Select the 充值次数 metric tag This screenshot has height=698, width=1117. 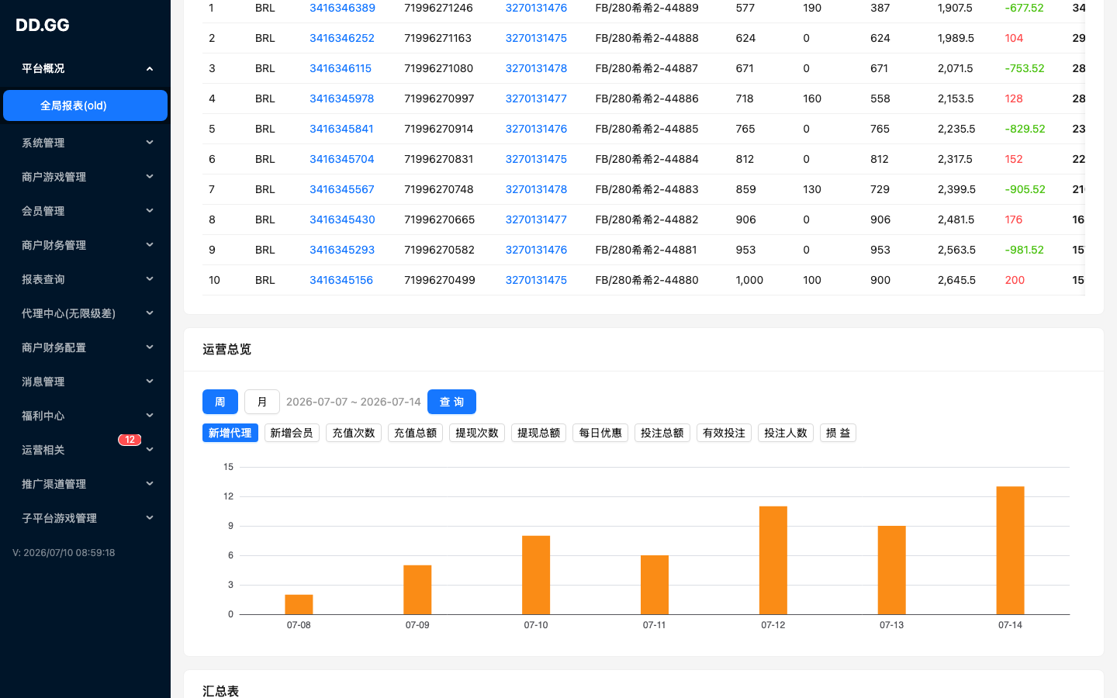(x=354, y=433)
